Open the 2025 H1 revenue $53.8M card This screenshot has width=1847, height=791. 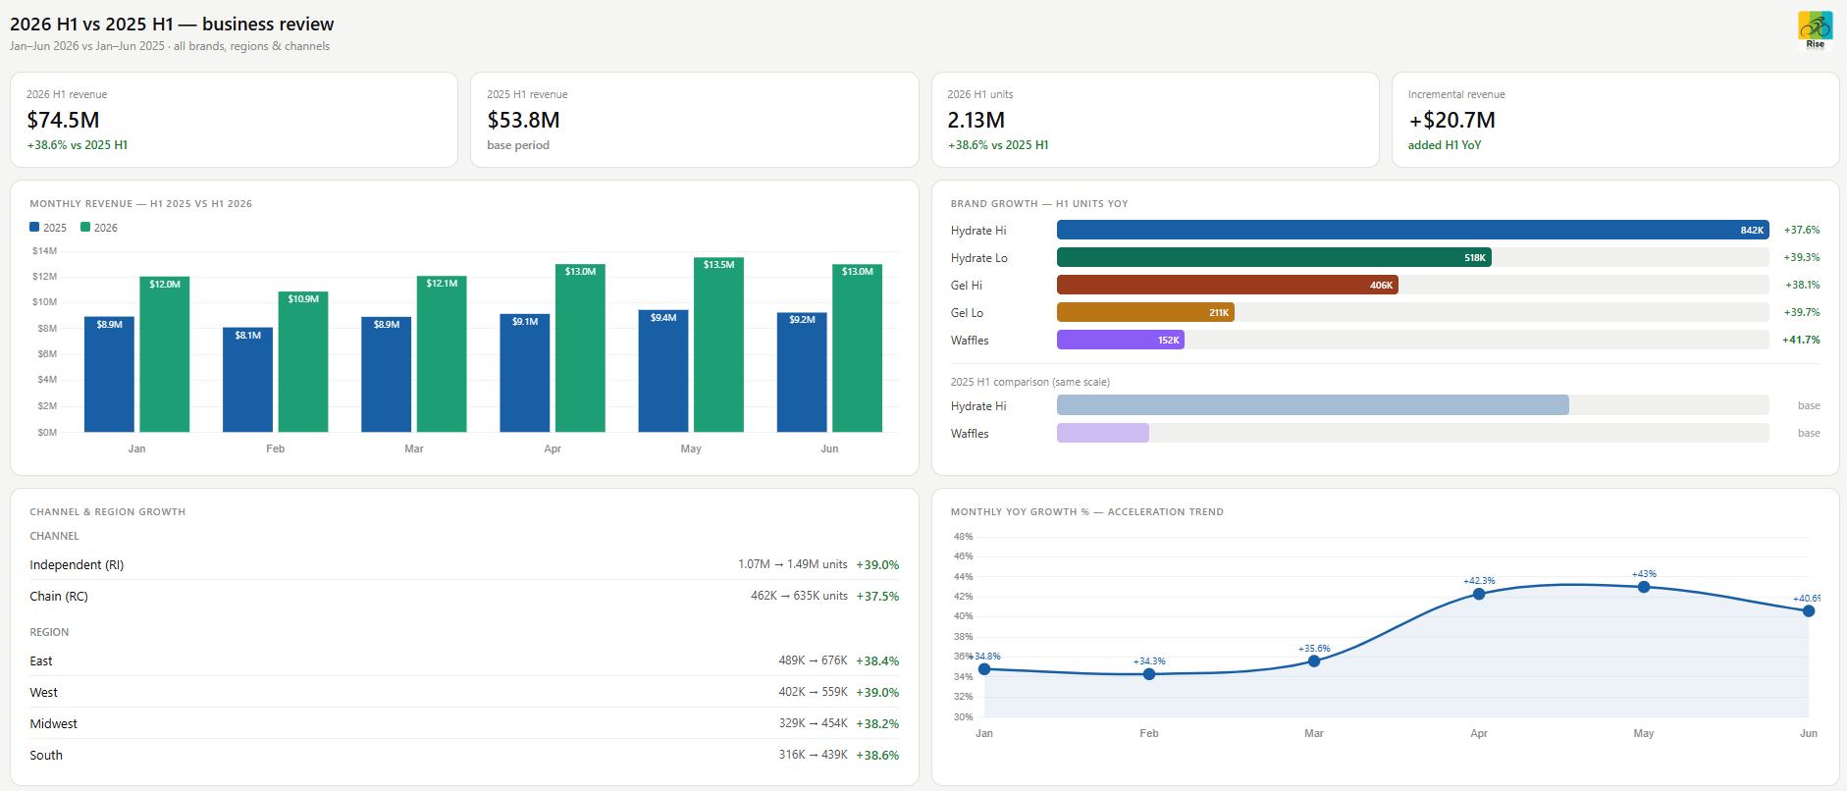(695, 120)
